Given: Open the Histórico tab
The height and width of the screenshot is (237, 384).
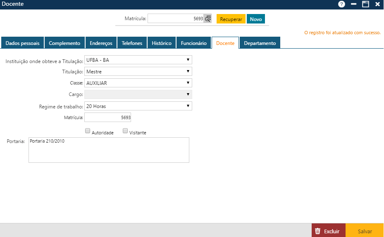Looking at the screenshot, I should pos(162,43).
